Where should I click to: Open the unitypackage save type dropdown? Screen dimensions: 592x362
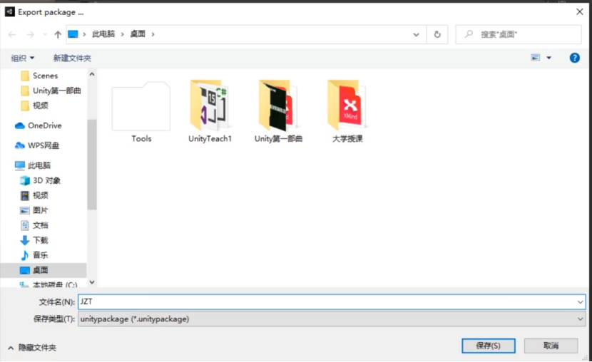point(332,319)
